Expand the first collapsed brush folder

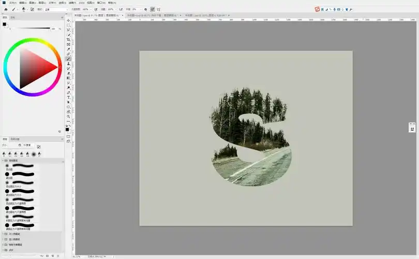click(4, 234)
